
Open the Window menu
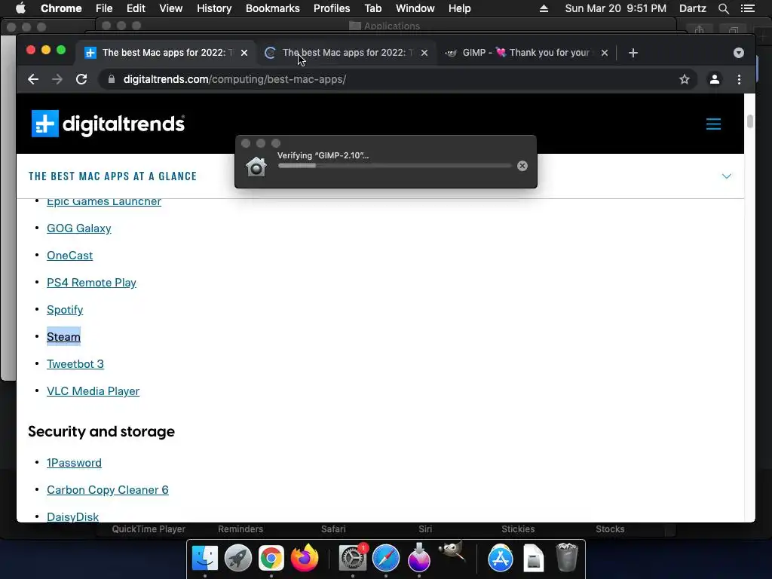click(x=415, y=8)
